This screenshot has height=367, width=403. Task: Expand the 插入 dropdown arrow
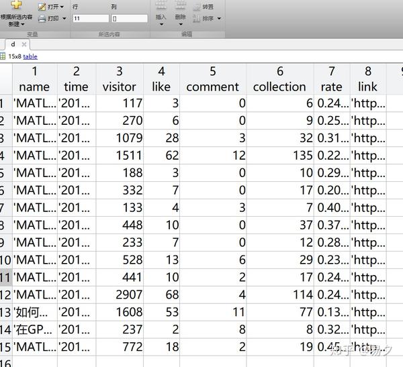pyautogui.click(x=161, y=24)
